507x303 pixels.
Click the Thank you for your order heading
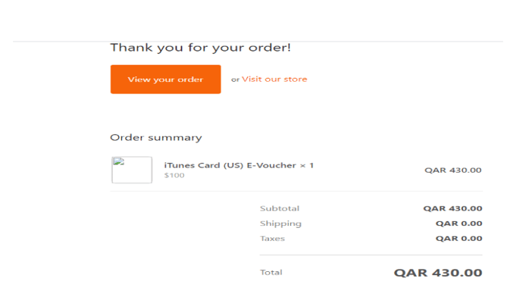[x=200, y=48]
